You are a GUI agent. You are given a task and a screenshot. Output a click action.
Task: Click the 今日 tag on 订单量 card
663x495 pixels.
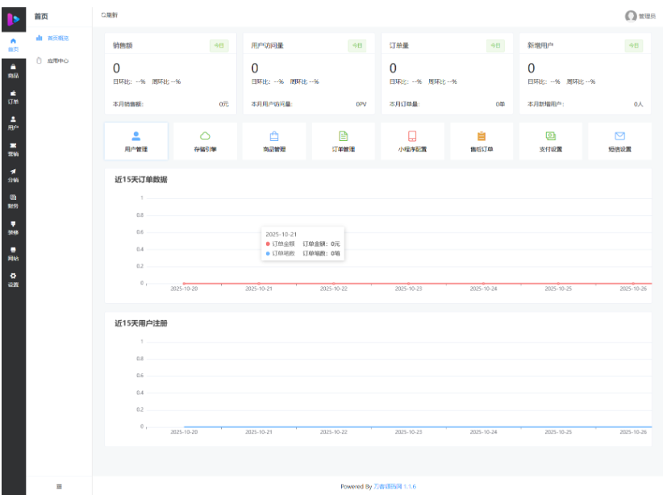(x=495, y=46)
